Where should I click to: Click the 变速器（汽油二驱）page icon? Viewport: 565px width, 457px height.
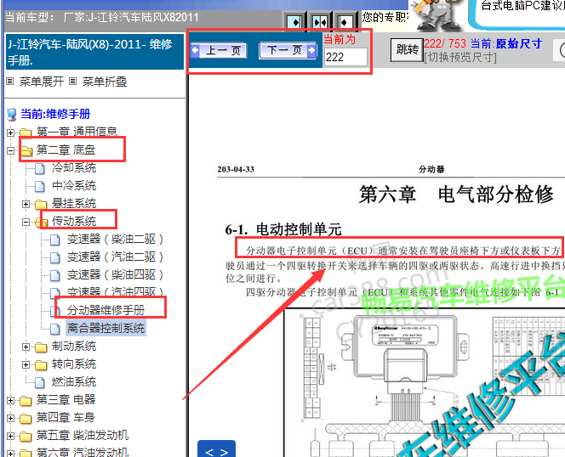point(54,257)
